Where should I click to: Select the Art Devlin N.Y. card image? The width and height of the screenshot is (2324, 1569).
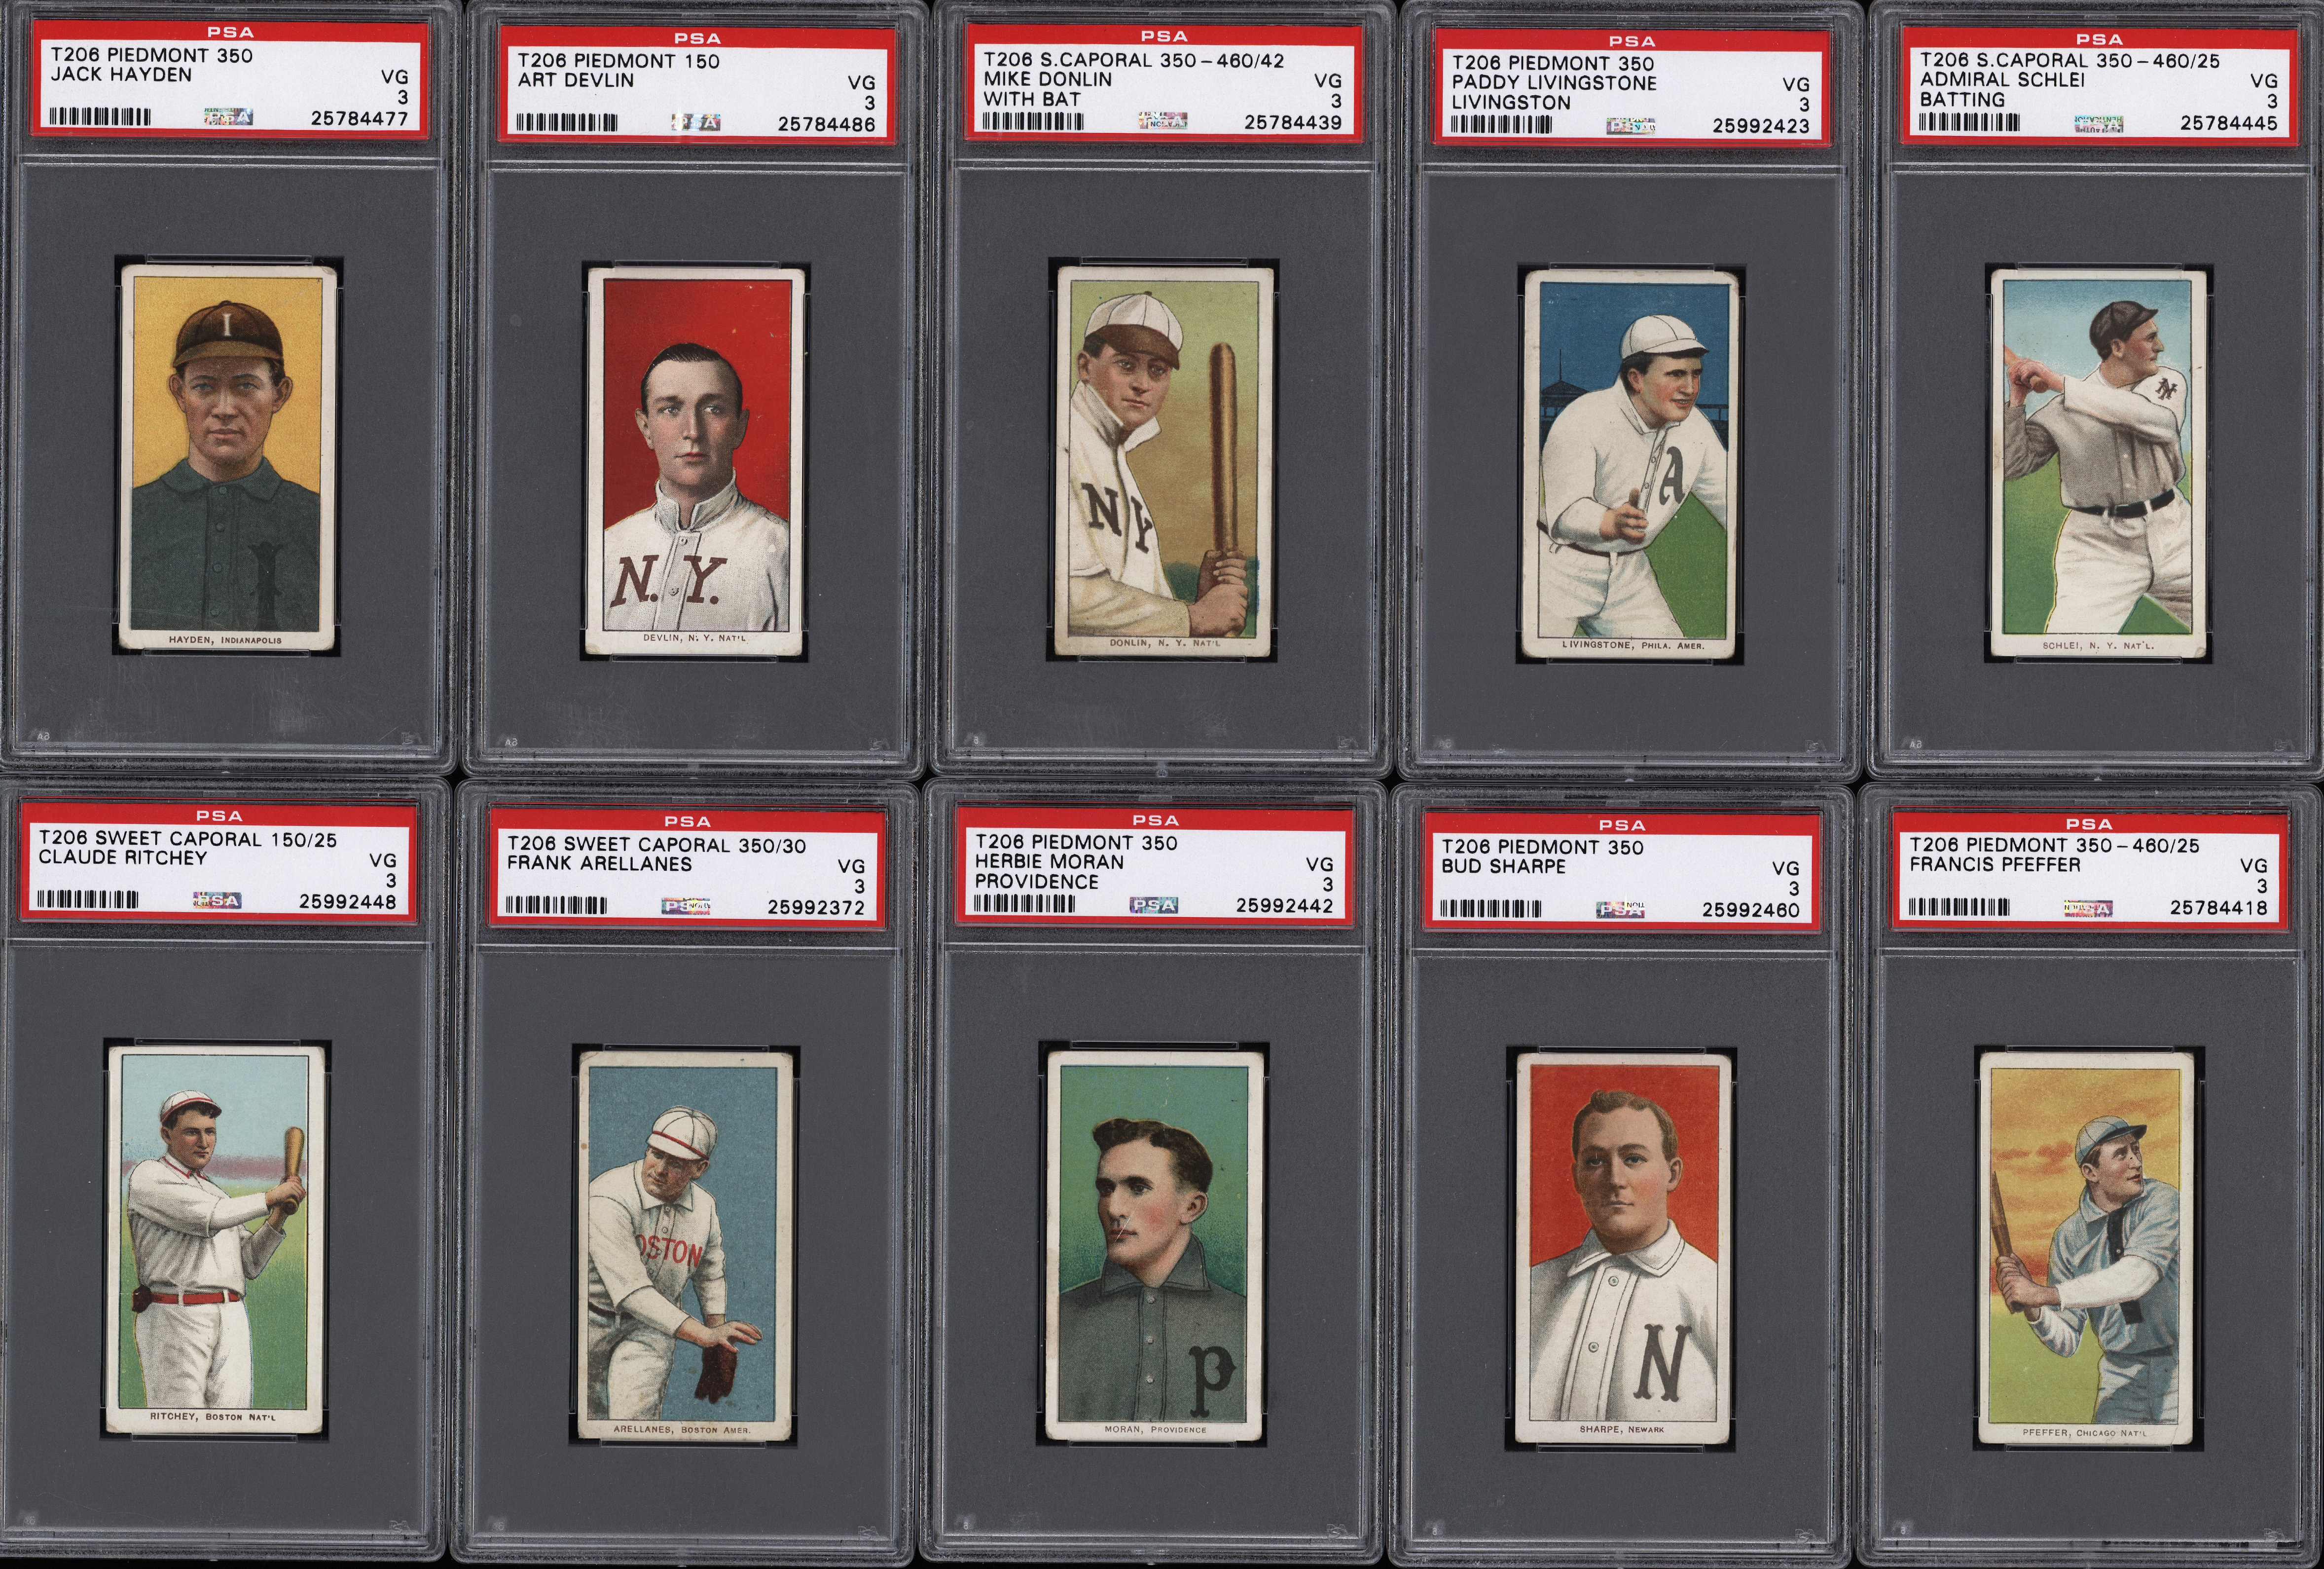695,461
